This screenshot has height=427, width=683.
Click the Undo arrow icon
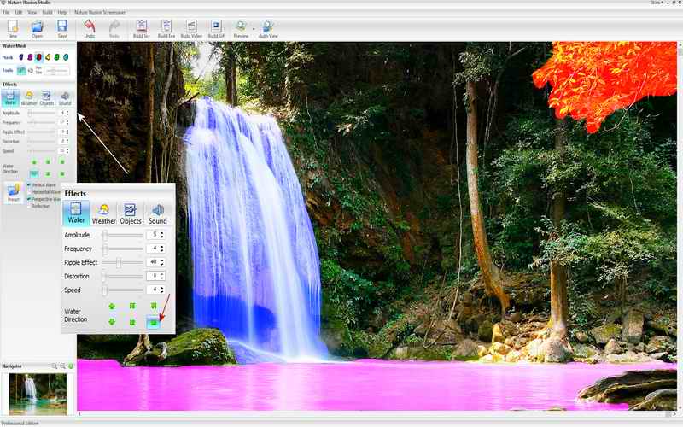(90, 29)
